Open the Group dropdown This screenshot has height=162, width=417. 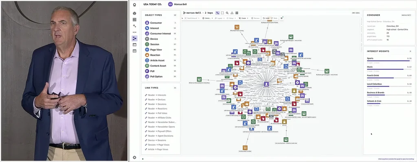(x=231, y=18)
